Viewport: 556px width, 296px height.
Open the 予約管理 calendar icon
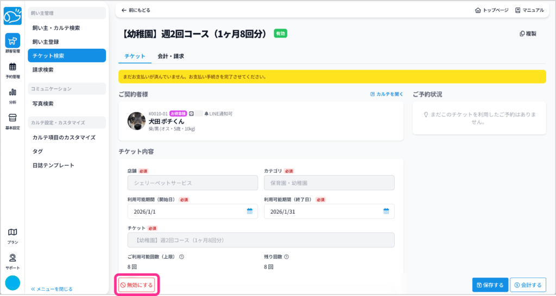click(x=12, y=70)
